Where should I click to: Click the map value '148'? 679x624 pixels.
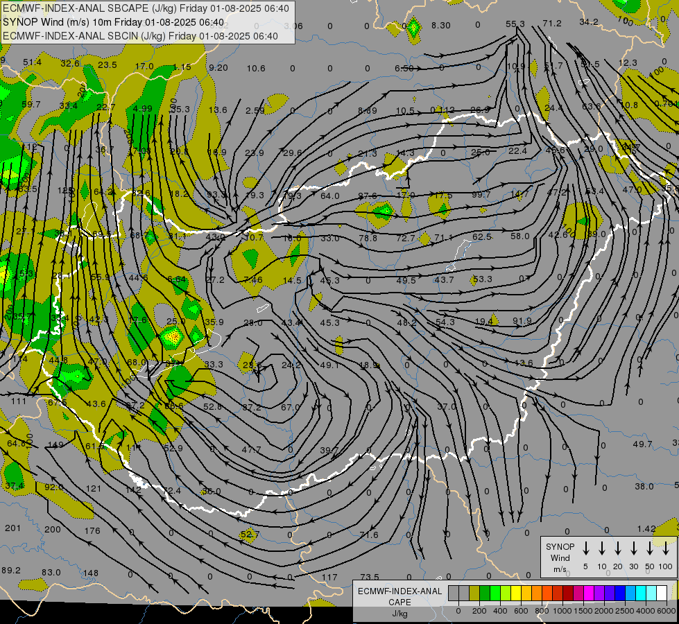tap(90, 573)
